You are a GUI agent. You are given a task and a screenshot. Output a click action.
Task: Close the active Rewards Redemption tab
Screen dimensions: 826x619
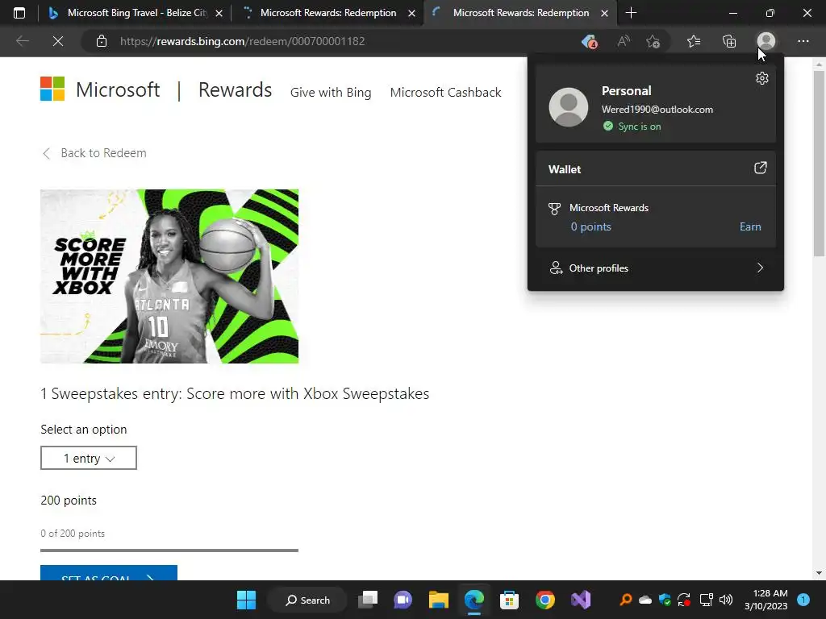(605, 13)
